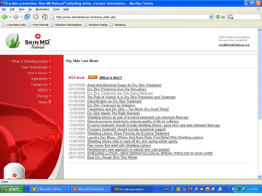Open the Back button history dropdown
This screenshot has height=196, width=262.
pyautogui.click(x=10, y=17)
